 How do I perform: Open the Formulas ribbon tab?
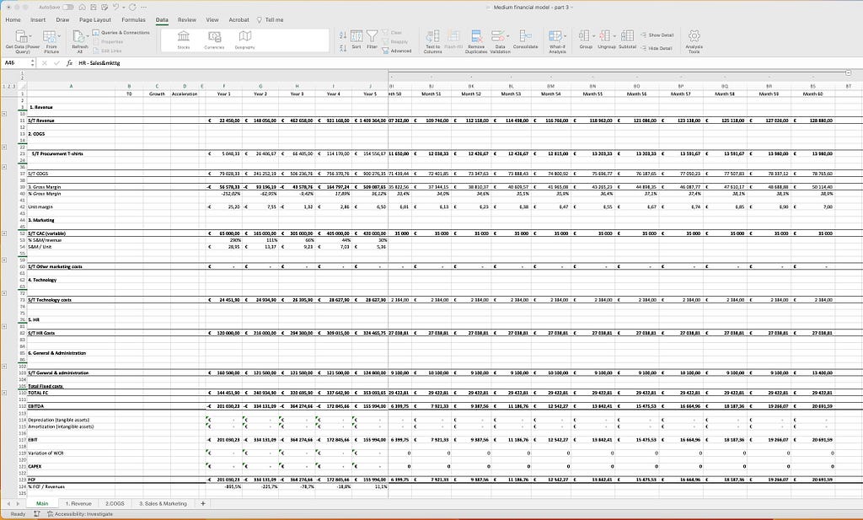[x=134, y=20]
